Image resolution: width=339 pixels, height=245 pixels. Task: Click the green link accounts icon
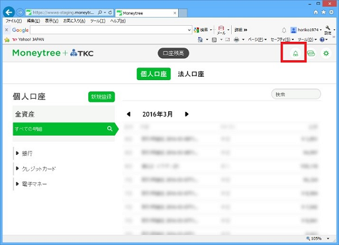(x=311, y=53)
